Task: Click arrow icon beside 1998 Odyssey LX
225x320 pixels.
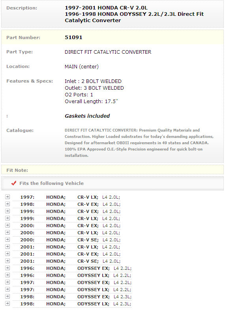Action: tap(7, 303)
